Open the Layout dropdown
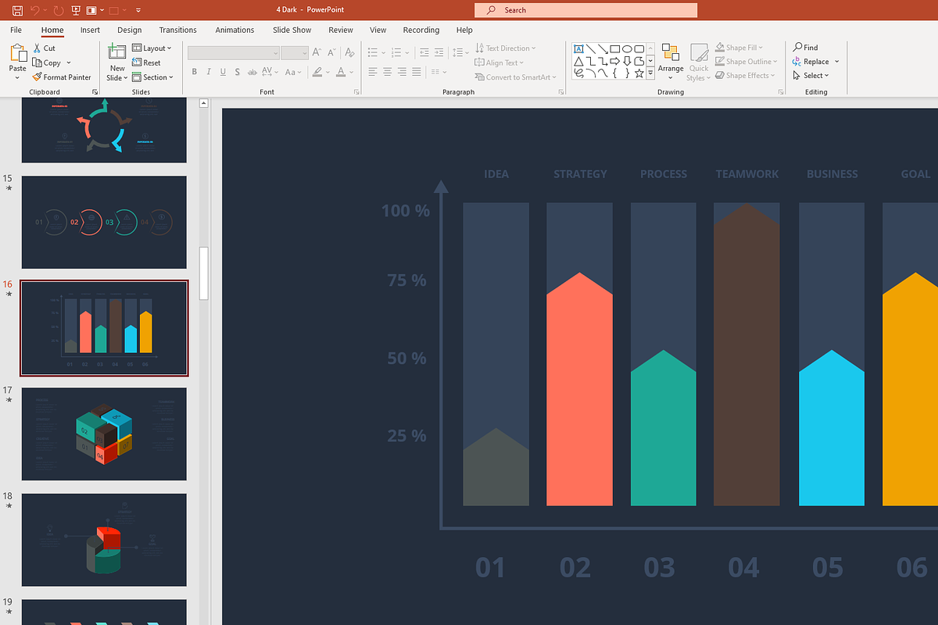This screenshot has height=625, width=938. (152, 48)
